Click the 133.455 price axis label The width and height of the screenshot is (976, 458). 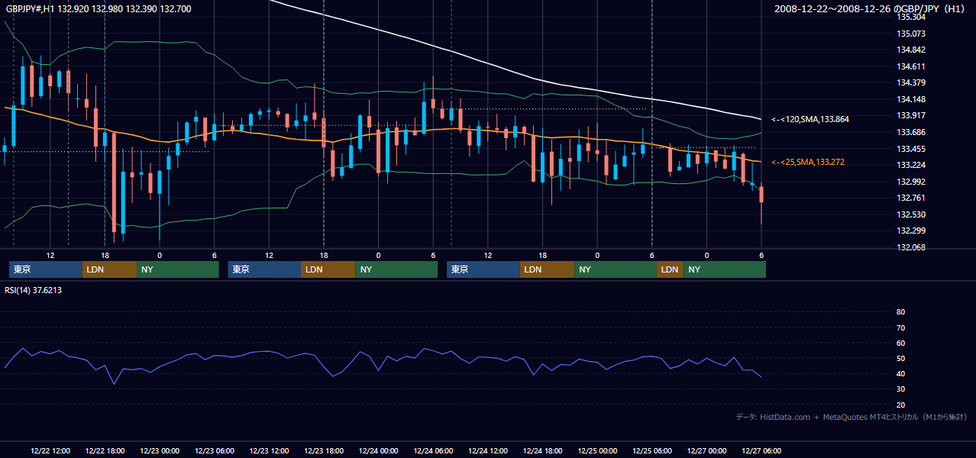tap(911, 149)
